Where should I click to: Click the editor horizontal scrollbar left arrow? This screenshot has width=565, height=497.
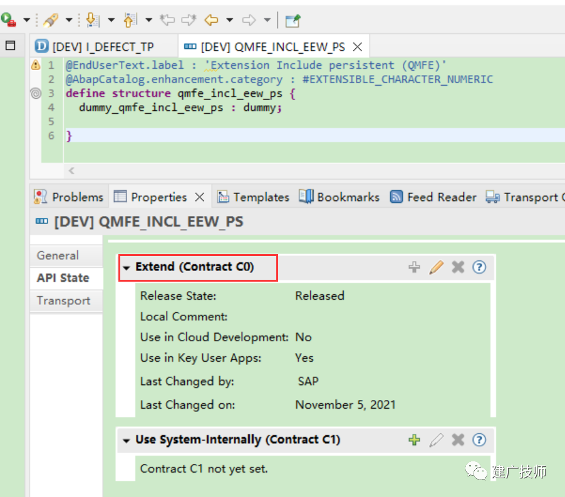click(x=71, y=171)
